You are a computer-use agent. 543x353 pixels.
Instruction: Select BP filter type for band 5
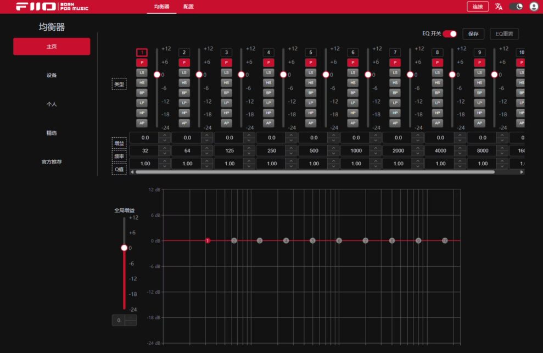pyautogui.click(x=311, y=93)
